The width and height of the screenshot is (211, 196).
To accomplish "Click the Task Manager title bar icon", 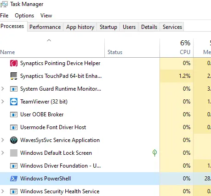I will click(x=4, y=4).
